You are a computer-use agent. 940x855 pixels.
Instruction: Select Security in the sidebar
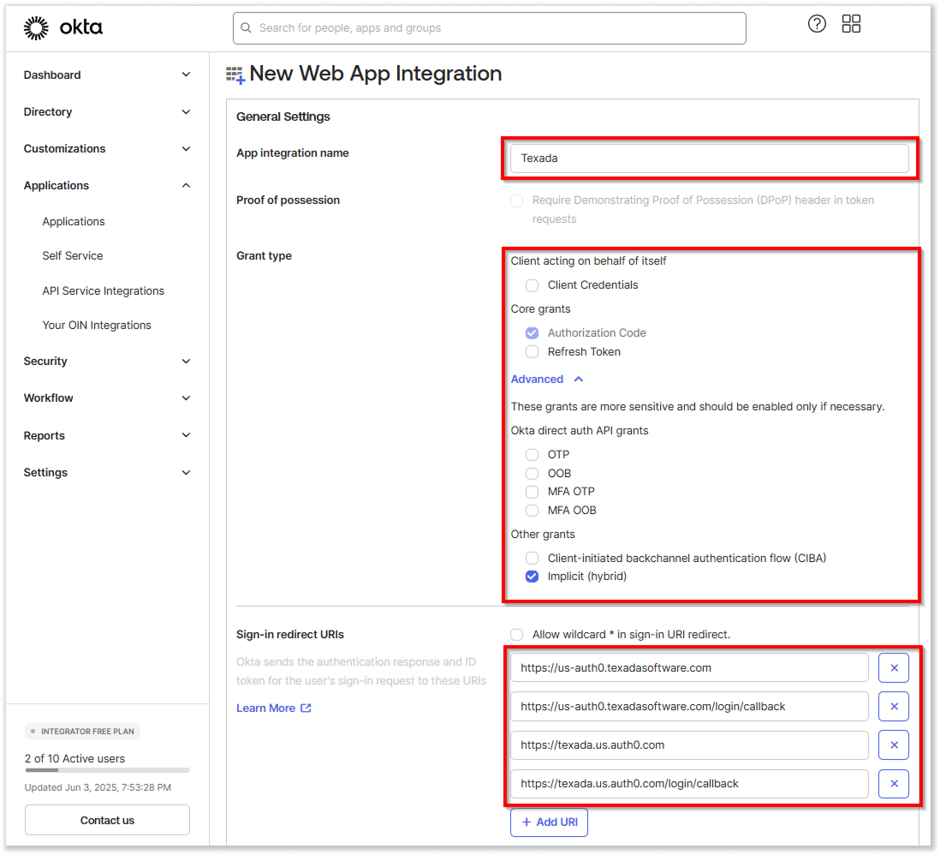(45, 362)
